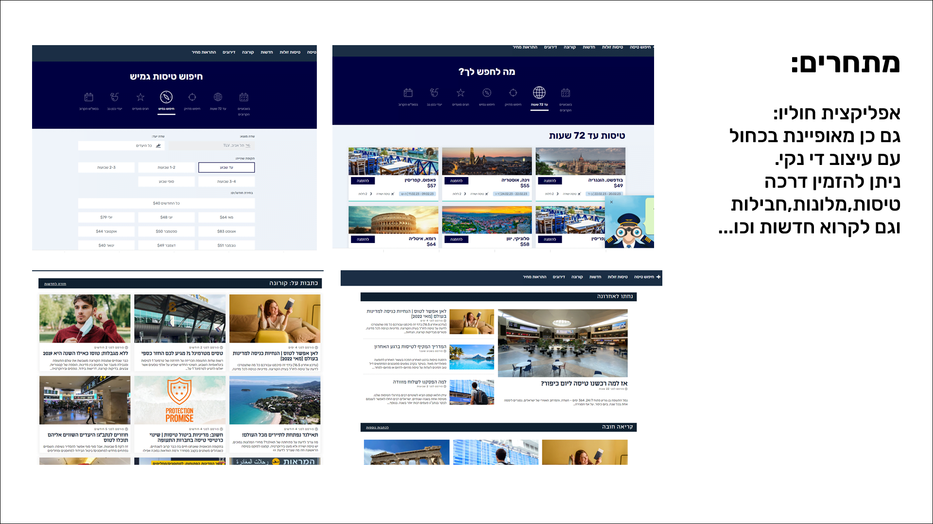
Task: Click the crosshair icon in flexible search panel
Action: [x=192, y=97]
